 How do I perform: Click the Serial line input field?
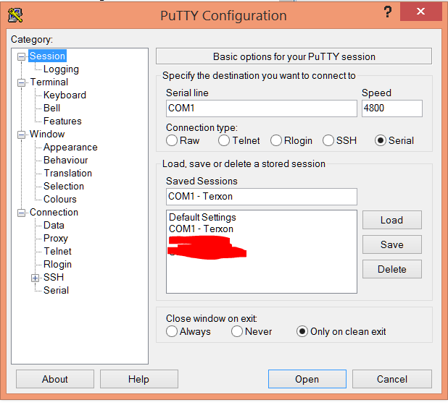tap(261, 108)
